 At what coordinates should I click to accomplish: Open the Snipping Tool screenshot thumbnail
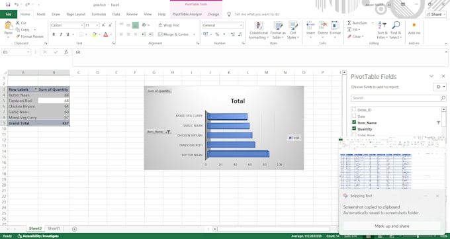(391, 163)
